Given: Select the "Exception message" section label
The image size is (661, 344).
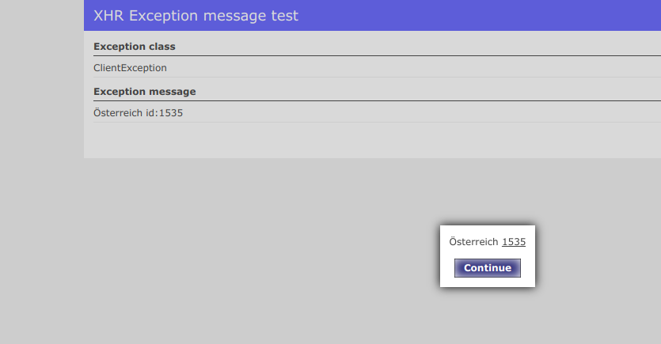Looking at the screenshot, I should (x=144, y=92).
